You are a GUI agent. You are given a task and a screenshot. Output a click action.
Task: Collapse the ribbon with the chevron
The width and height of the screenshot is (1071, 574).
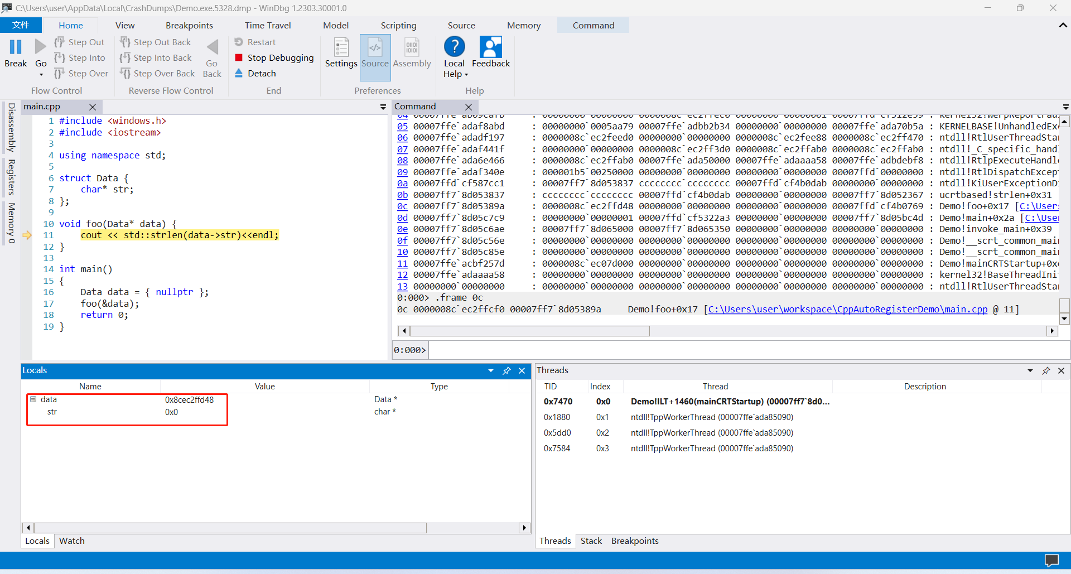tap(1063, 25)
